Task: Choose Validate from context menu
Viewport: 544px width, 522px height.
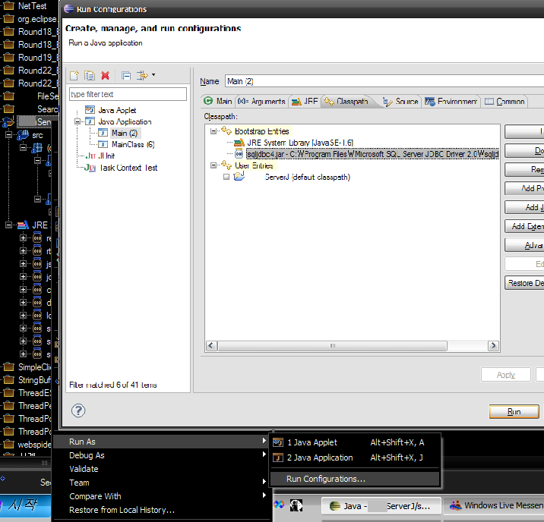Action: [162, 469]
